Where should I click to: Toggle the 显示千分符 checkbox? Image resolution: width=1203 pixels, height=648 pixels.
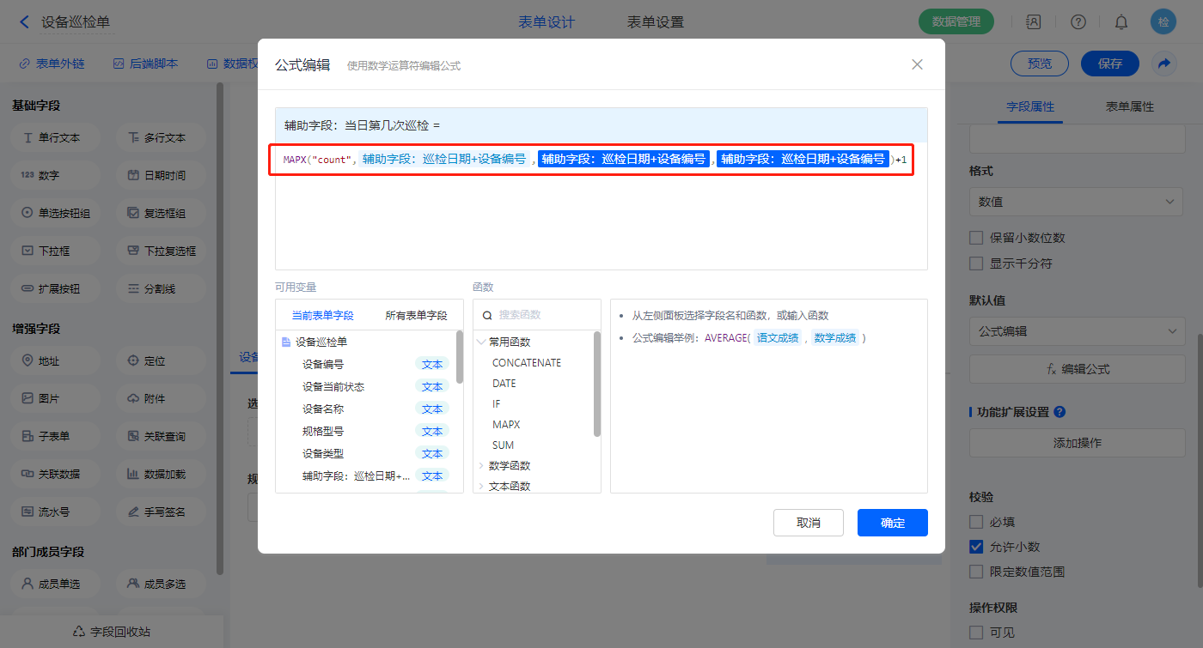click(x=976, y=263)
